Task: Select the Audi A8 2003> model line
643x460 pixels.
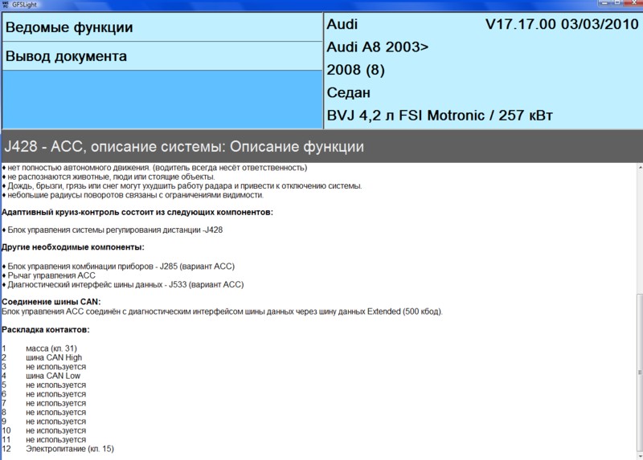Action: click(378, 47)
